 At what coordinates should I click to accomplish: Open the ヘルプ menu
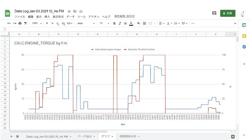tap(106, 16)
